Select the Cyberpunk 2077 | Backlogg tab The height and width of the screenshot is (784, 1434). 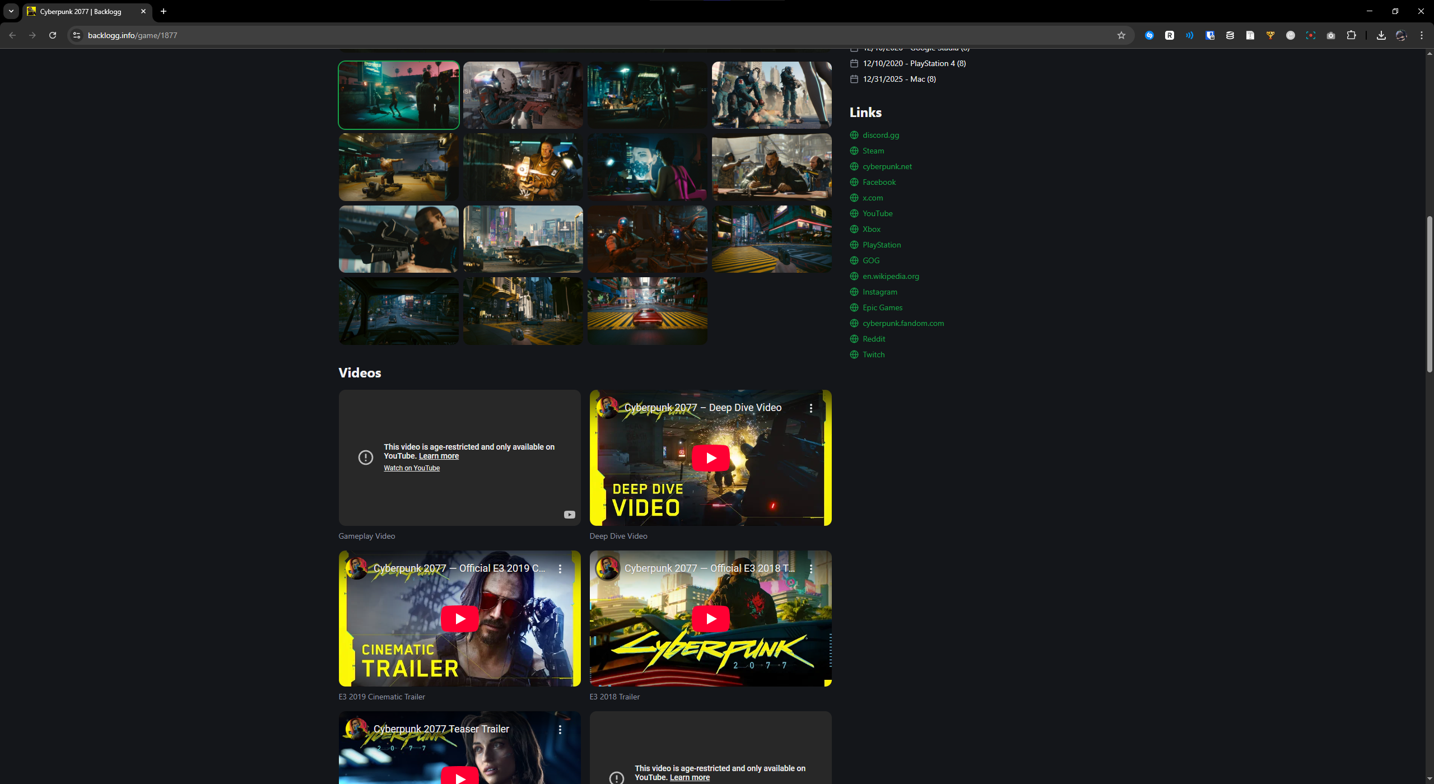pyautogui.click(x=87, y=11)
